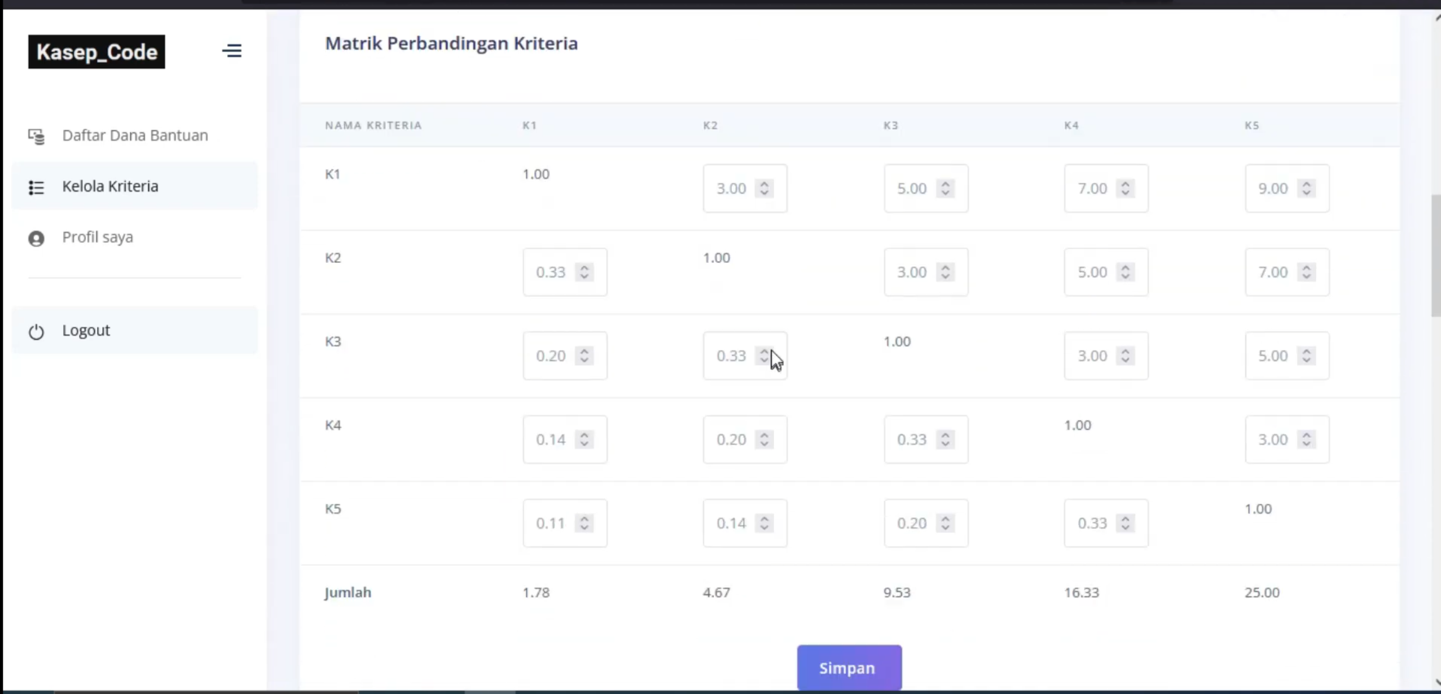Focus K5 row K2 input with 0.14
The height and width of the screenshot is (694, 1441).
(x=745, y=523)
